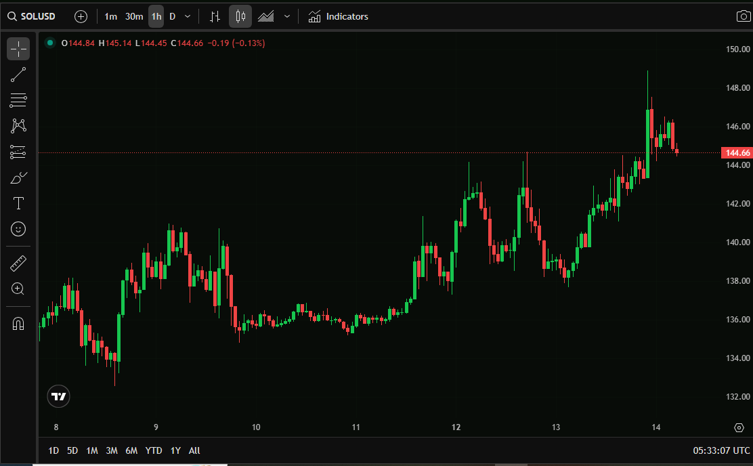753x466 pixels.
Task: Select the 1h timeframe
Action: [x=156, y=16]
